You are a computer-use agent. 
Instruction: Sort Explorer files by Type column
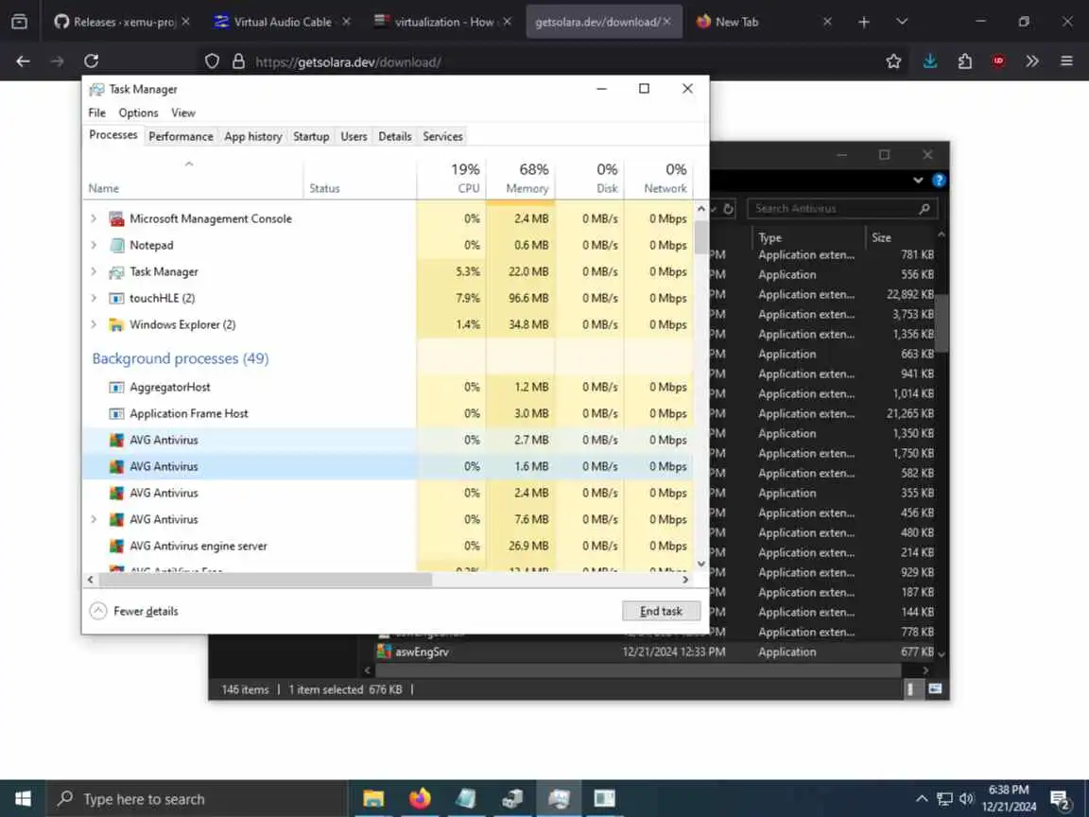pos(809,237)
